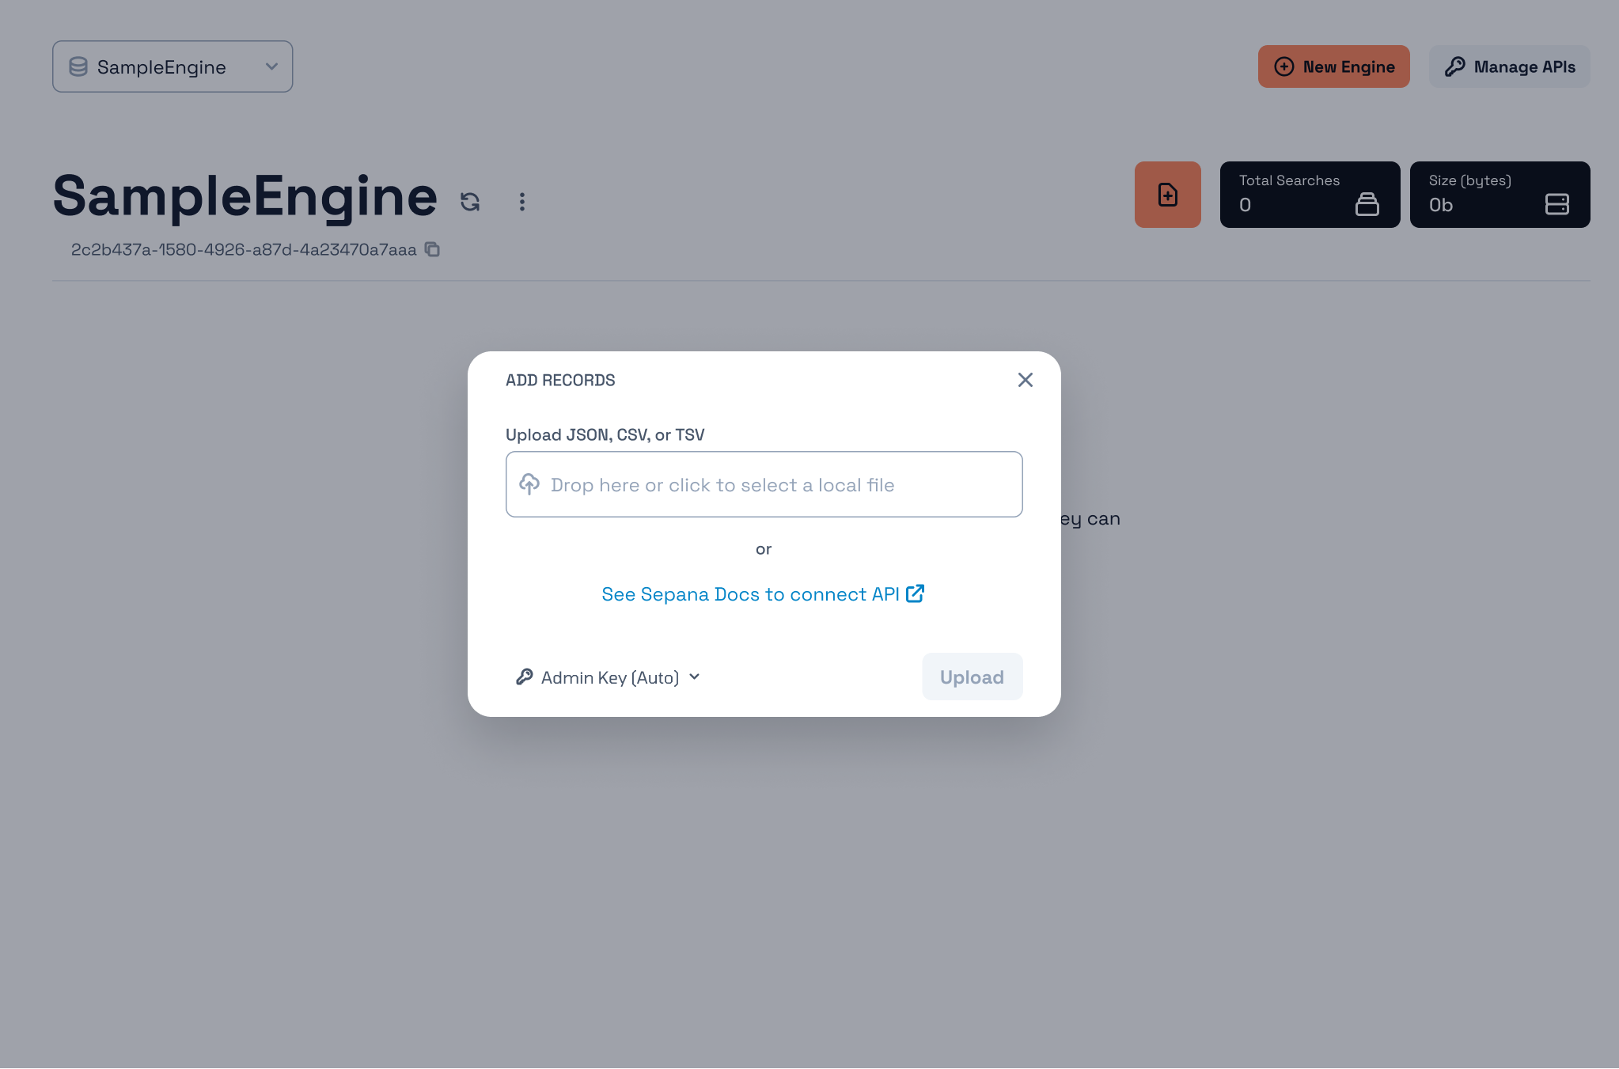Viewport: 1619px width, 1069px height.
Task: Create a New Engine
Action: coord(1333,66)
